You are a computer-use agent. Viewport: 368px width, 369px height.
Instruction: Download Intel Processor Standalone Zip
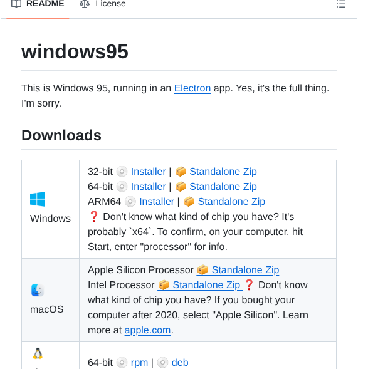200,285
